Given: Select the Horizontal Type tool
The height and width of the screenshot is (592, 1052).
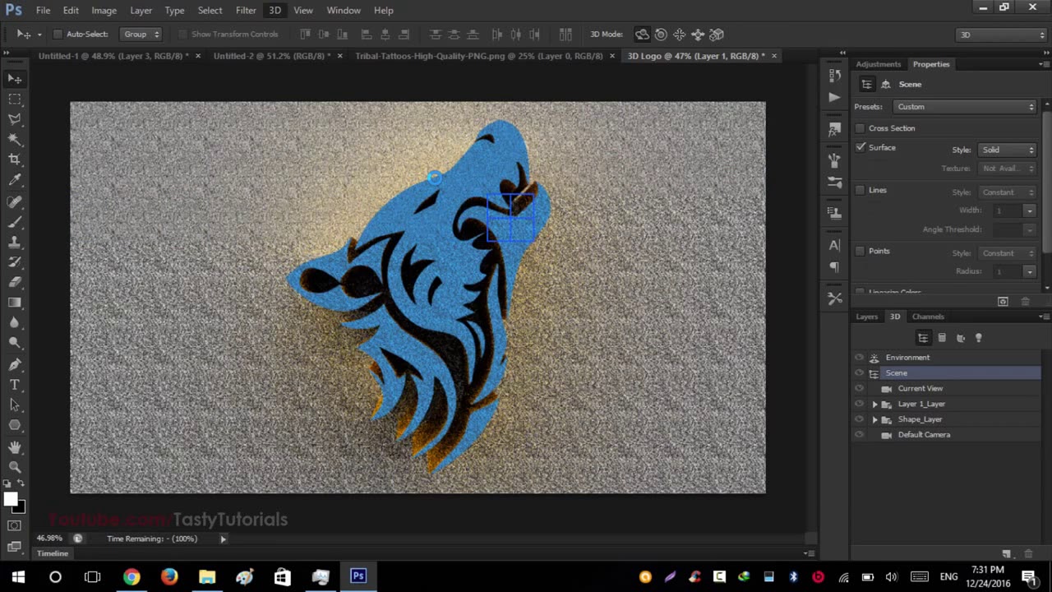Looking at the screenshot, I should [15, 385].
